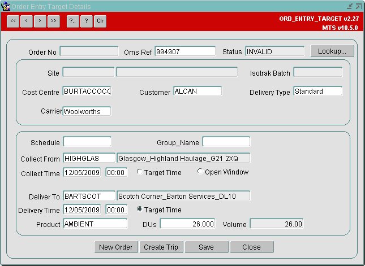The image size is (365, 266).
Task: Click Scotch Corner_Barton Services description field
Action: click(184, 196)
